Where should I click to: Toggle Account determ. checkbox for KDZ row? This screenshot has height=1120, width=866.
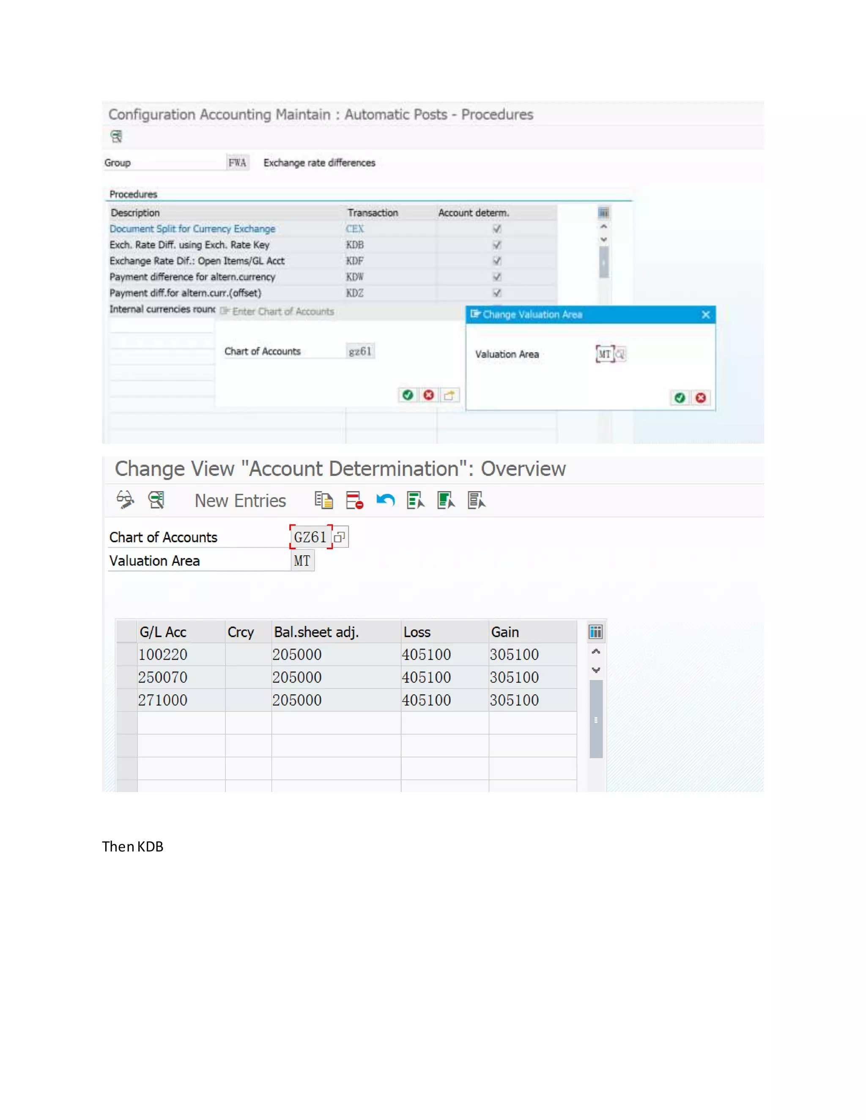(496, 293)
